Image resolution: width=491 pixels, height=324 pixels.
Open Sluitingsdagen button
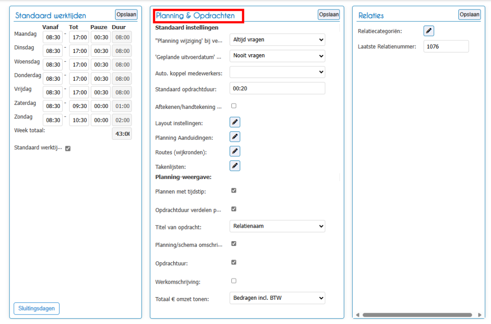point(37,308)
